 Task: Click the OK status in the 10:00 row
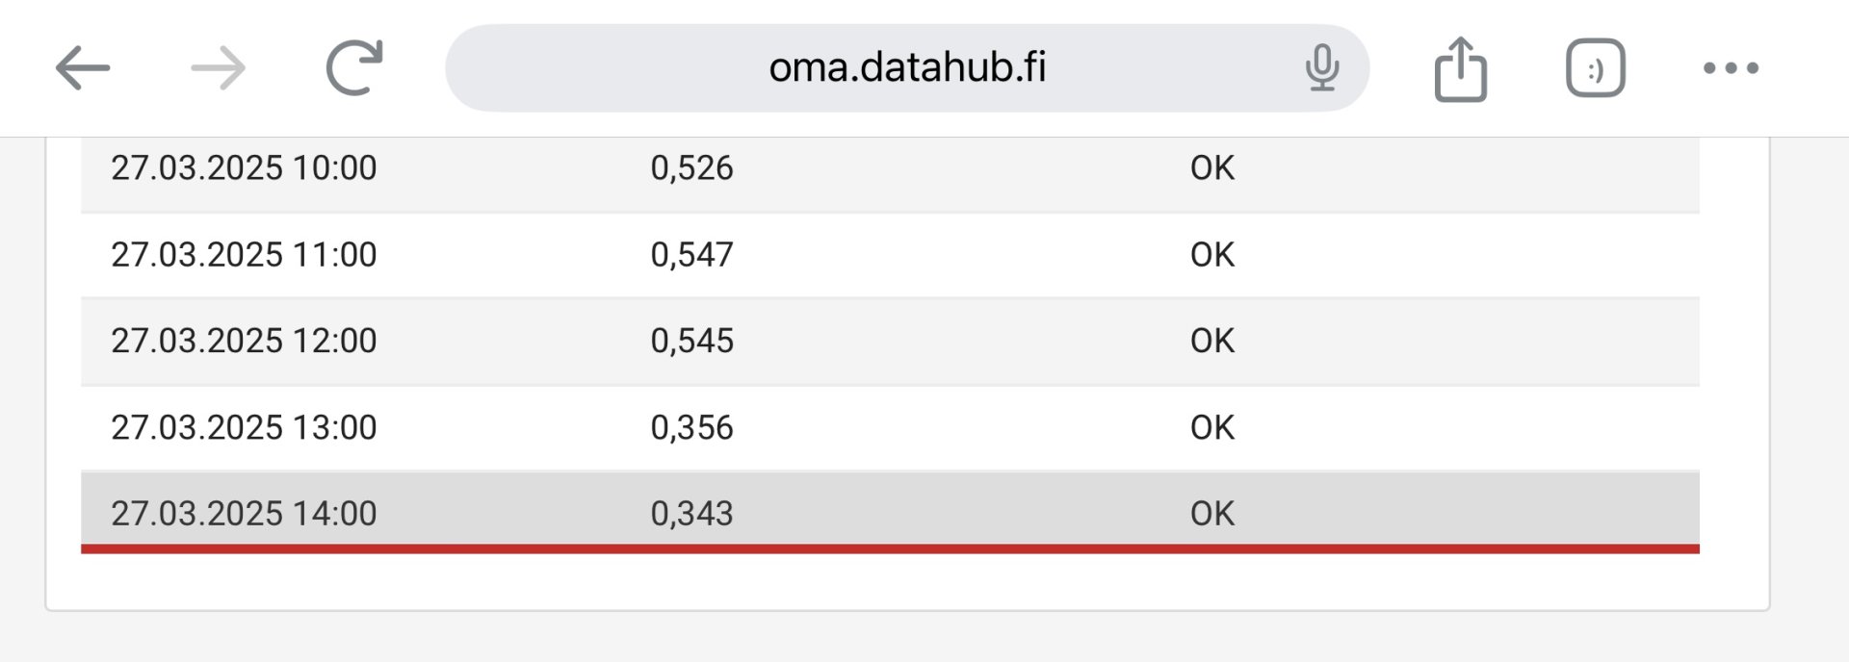click(1211, 168)
